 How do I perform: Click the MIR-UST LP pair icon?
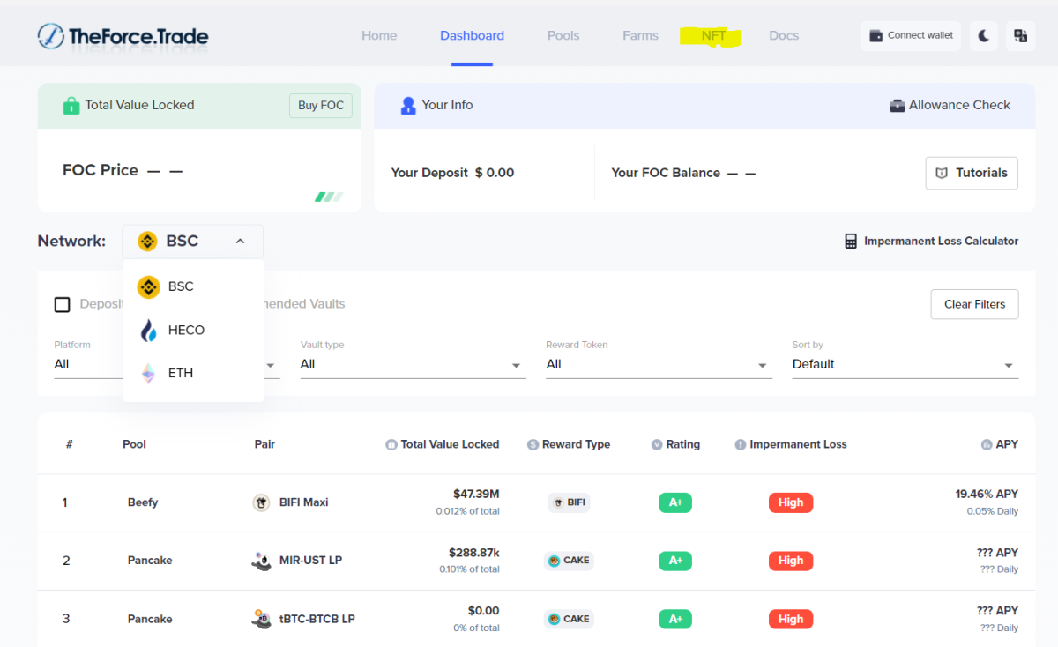tap(261, 561)
